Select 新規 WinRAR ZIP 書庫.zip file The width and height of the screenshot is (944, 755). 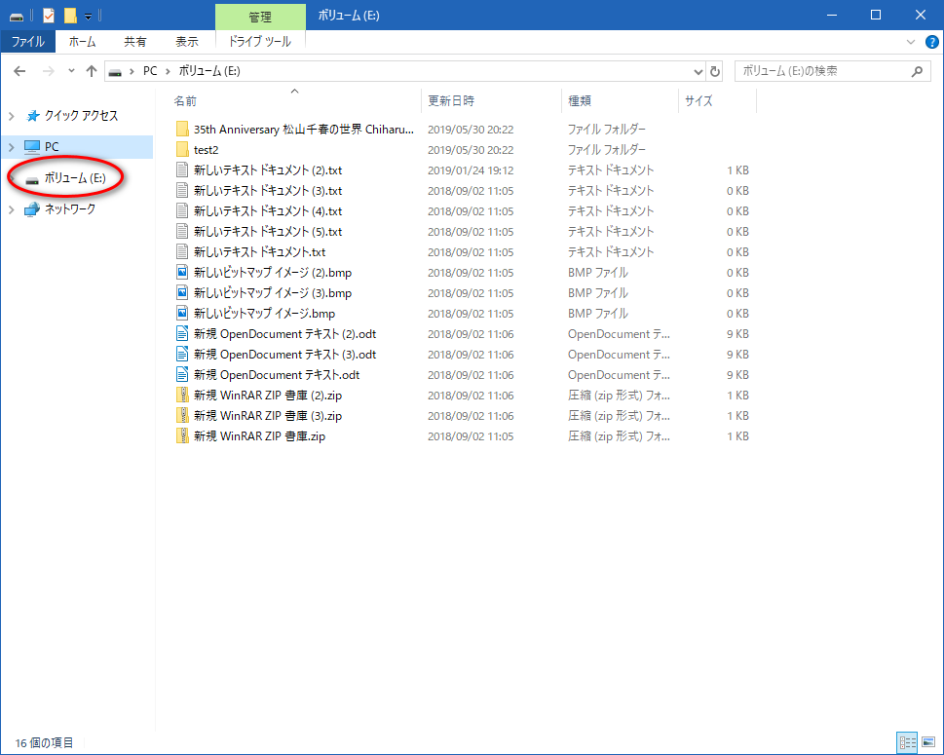[x=259, y=436]
